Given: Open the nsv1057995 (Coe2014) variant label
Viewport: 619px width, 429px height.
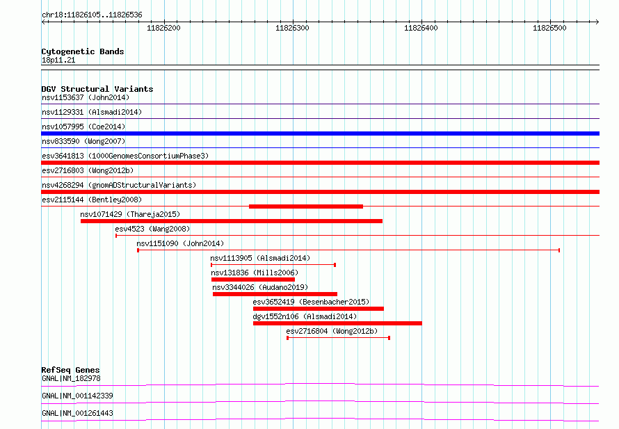Looking at the screenshot, I should 83,127.
